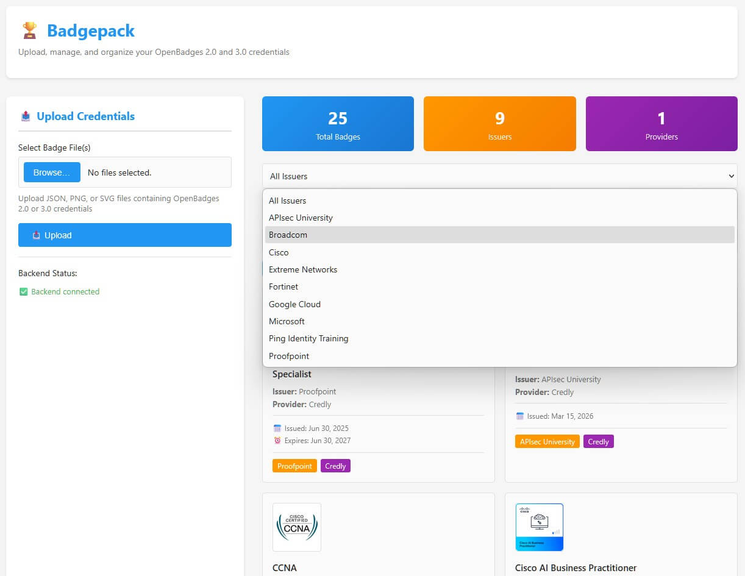Screen dimensions: 745x576
Task: Select Extreme Networks from the issuer list
Action: point(500,269)
